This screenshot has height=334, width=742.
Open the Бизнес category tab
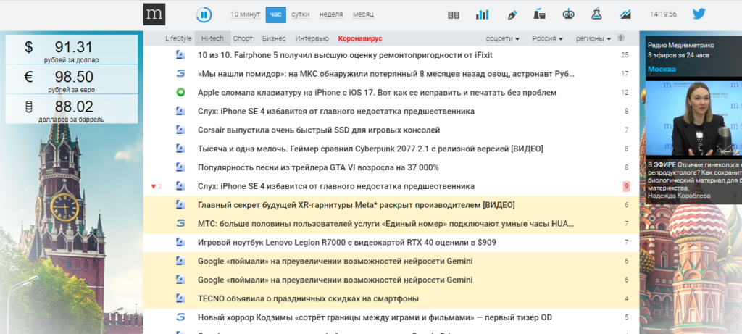pos(274,38)
